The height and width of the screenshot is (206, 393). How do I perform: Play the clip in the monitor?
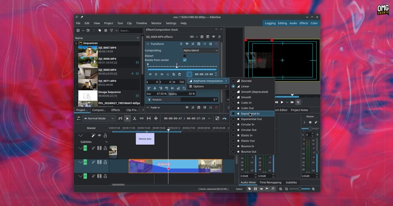tap(282, 102)
